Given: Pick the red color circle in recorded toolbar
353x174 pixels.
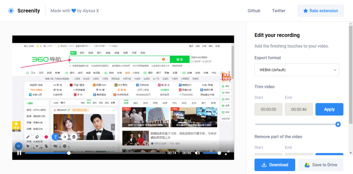Looking at the screenshot, I should [x=46, y=137].
